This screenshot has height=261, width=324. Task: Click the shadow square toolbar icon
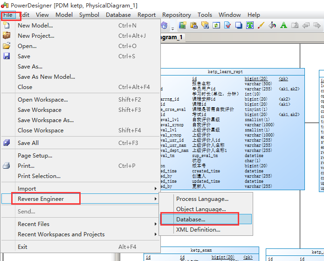click(x=238, y=25)
